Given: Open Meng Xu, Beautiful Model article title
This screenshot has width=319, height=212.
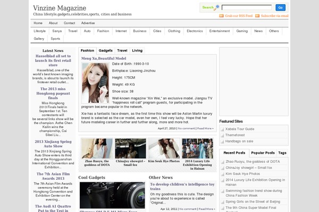Looking at the screenshot, I should tap(104, 58).
